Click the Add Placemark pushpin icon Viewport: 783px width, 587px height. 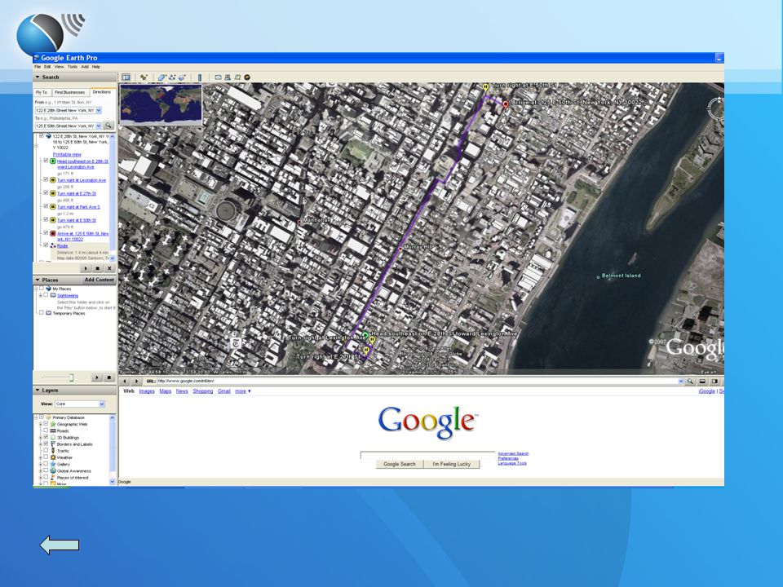click(x=144, y=77)
